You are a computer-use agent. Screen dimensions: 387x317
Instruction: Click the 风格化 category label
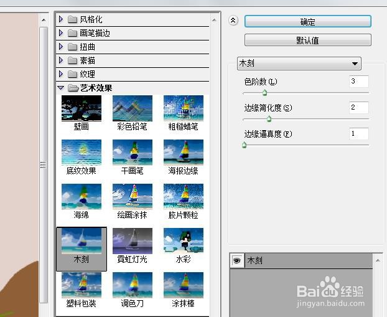point(91,19)
